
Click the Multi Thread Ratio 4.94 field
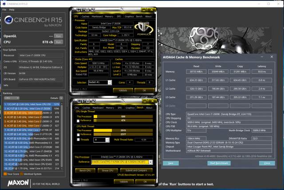pyautogui.click(x=144, y=140)
